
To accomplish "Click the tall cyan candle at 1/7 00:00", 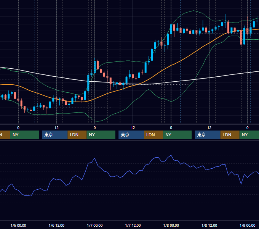I will 94,67.
